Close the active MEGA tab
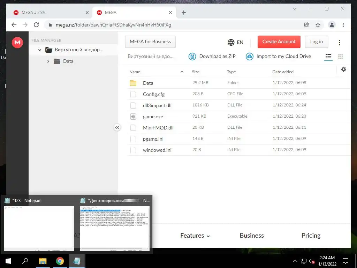The height and width of the screenshot is (268, 357). coord(170,13)
